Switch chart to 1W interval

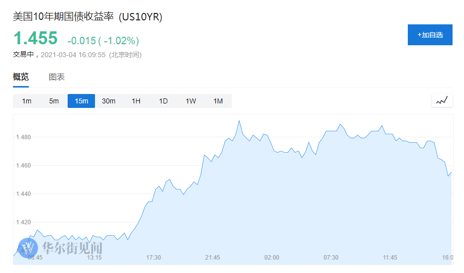[190, 101]
